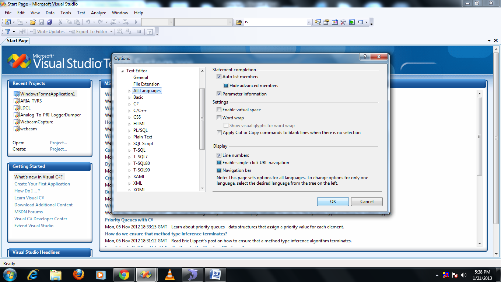This screenshot has width=501, height=282.
Task: Open the Properties Window toolbar icon
Action: [326, 22]
